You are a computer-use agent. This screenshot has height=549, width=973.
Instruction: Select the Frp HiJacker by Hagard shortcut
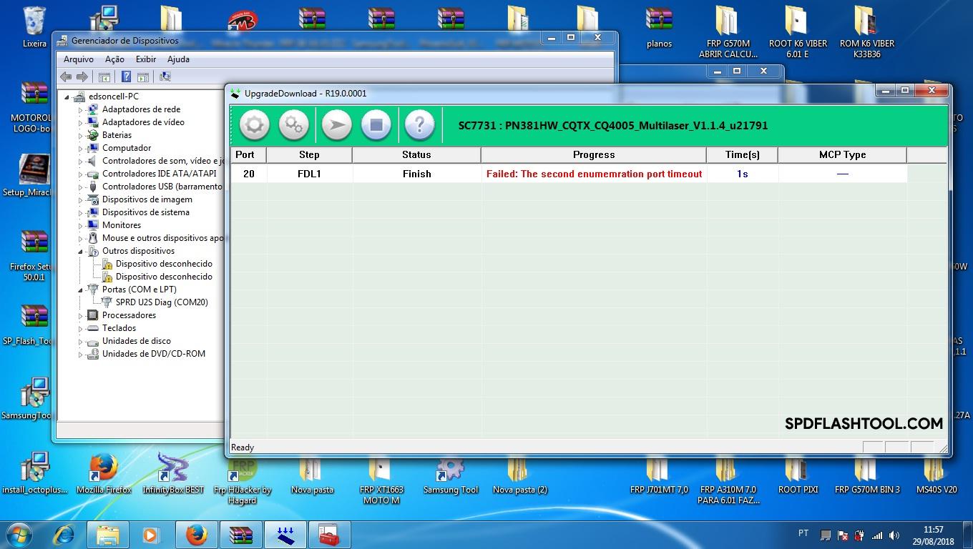[243, 479]
